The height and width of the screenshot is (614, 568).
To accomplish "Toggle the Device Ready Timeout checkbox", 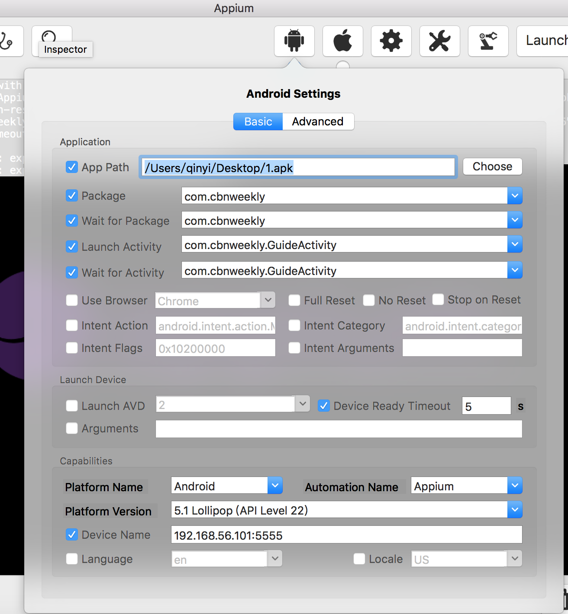I will tap(324, 406).
